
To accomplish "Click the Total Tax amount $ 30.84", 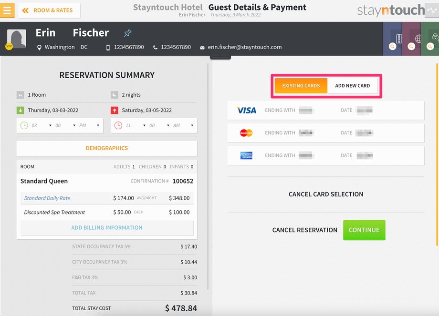I will [188, 293].
